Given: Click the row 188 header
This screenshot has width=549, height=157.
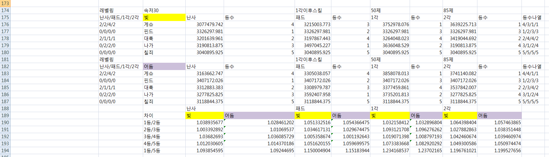Looking at the screenshot, I should [5, 109].
